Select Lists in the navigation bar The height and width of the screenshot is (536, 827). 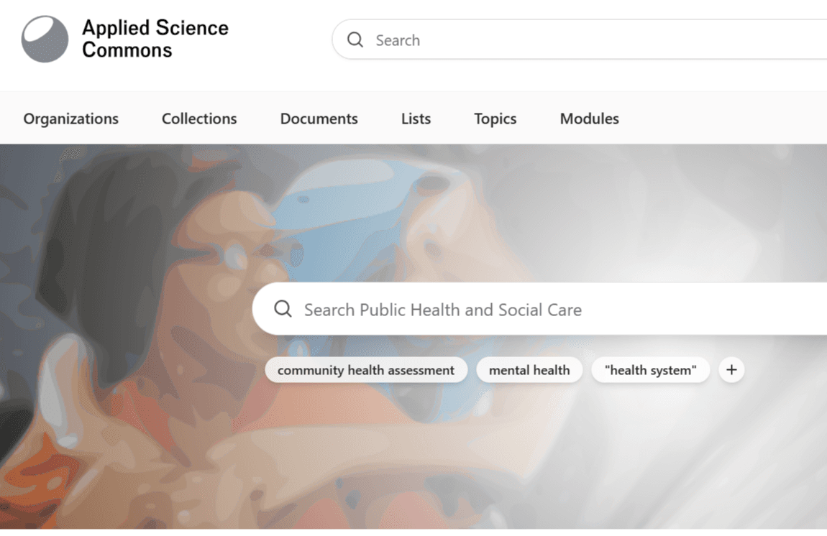(x=416, y=119)
